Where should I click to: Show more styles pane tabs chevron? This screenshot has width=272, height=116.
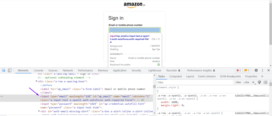pos(262,76)
